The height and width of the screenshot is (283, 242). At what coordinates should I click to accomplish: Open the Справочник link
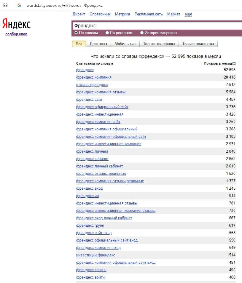pyautogui.click(x=100, y=14)
